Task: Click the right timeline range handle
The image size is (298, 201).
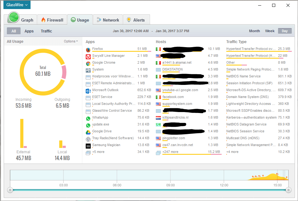Action: click(289, 190)
